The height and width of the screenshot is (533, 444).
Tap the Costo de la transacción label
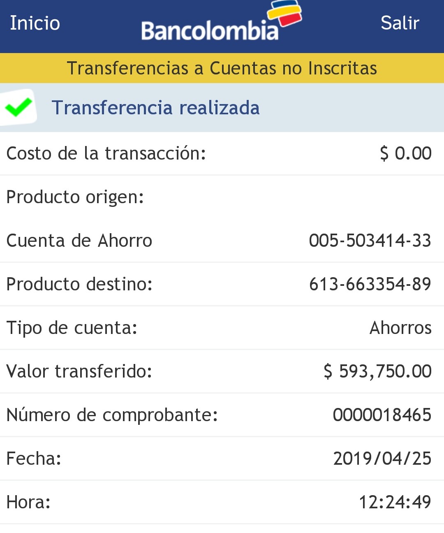click(106, 153)
